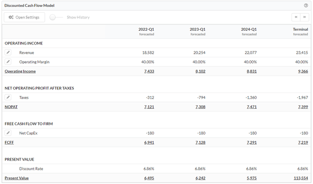313x184 pixels.
Task: Click Present Value 6,242
Action: click(x=201, y=178)
